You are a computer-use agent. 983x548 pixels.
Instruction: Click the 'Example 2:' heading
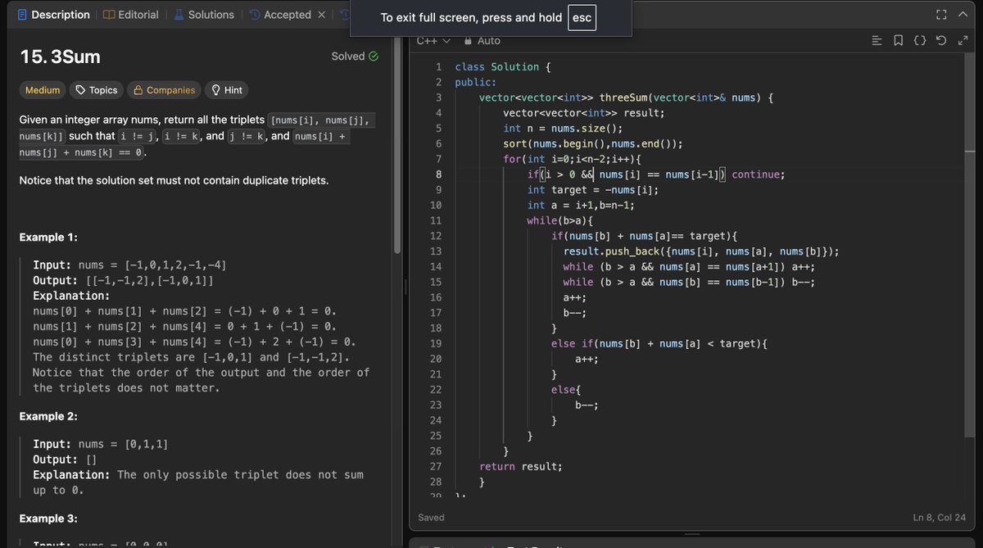pyautogui.click(x=48, y=416)
